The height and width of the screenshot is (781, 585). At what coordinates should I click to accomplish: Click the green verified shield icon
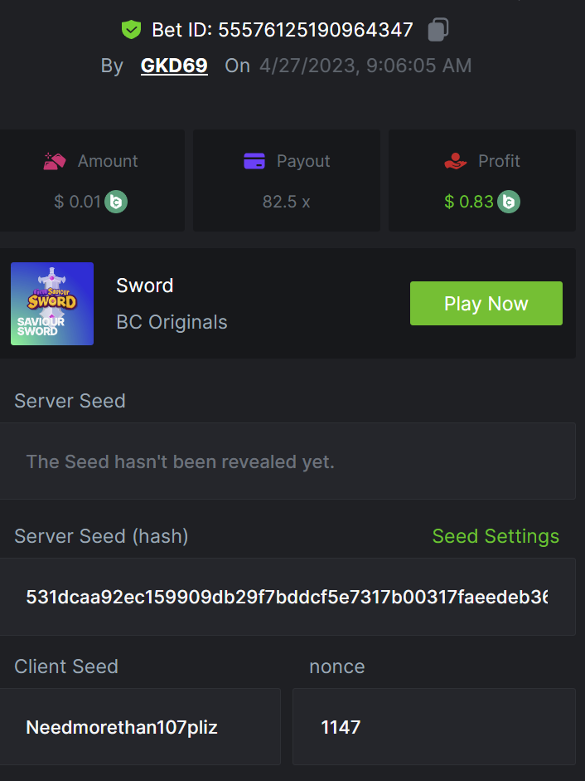[131, 31]
